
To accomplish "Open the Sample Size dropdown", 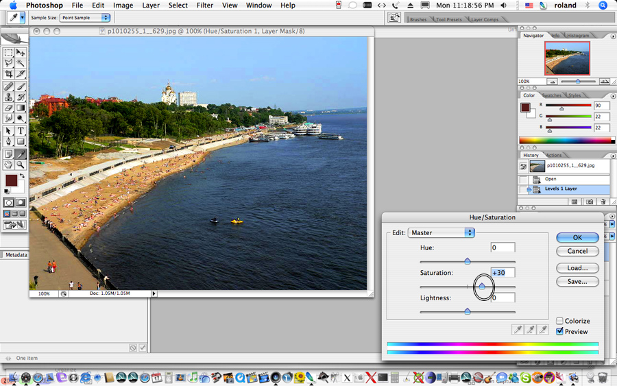I will pos(84,17).
